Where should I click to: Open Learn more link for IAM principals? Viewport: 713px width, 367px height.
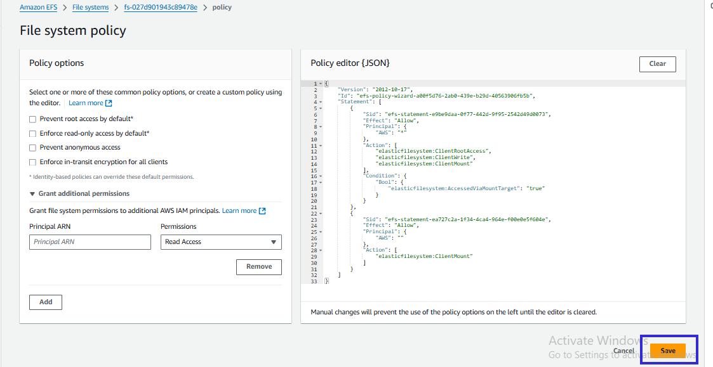coord(239,210)
